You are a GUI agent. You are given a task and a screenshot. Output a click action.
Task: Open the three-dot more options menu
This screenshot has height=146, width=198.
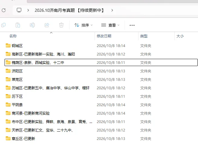pos(132,25)
